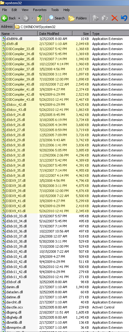
Task: Select the d3dx11_42.dll file icon
Action: [4, 272]
